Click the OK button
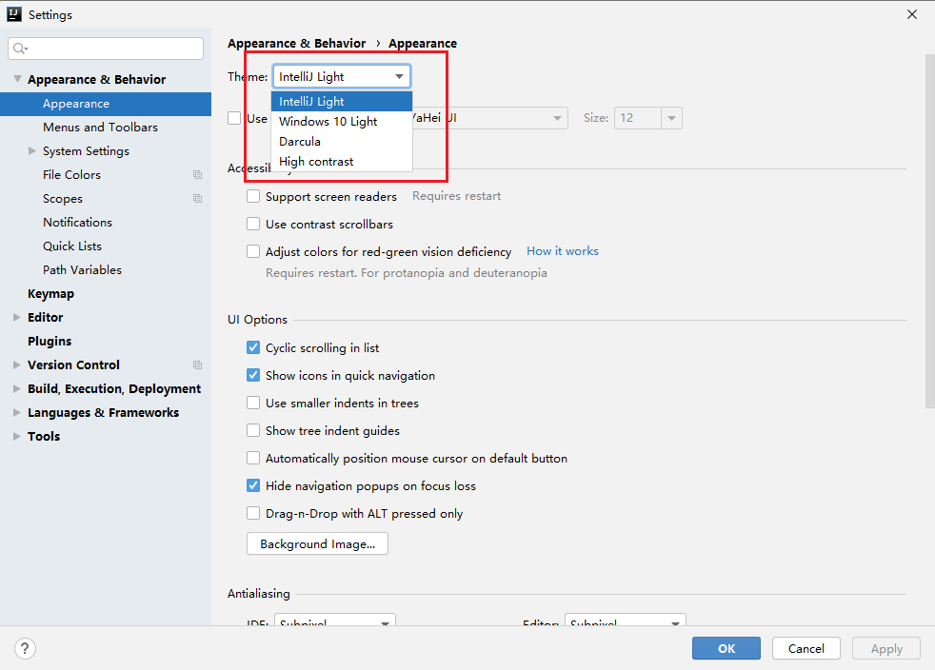Screen dimensions: 935x670 pos(726,648)
